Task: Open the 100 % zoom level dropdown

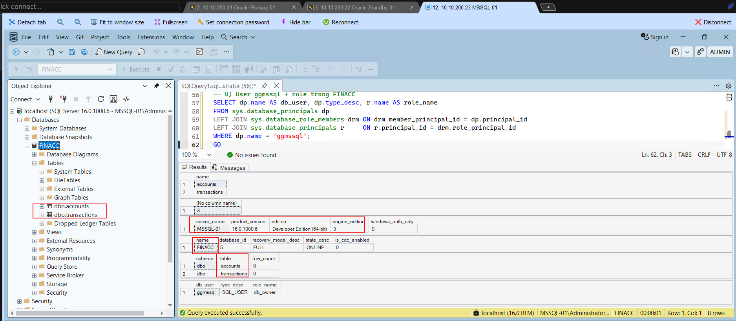Action: (209, 155)
